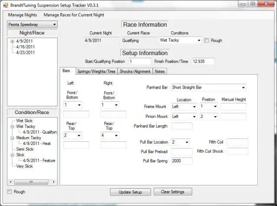
Task: Toggle the Rough checkbox beside Conditions
Action: (x=206, y=40)
